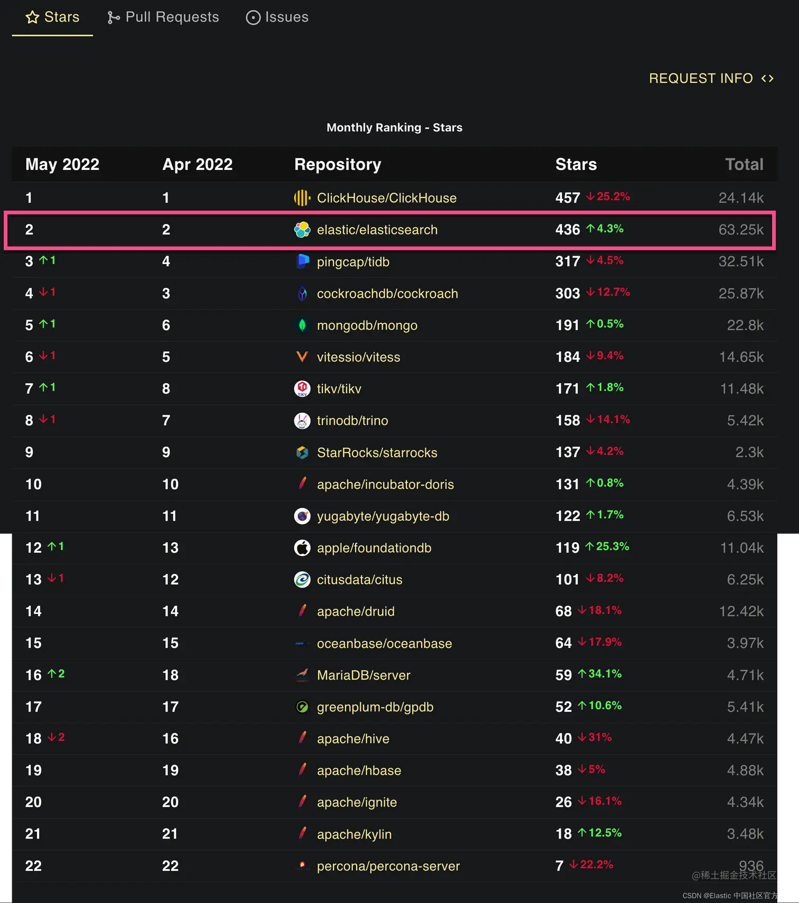Click the trino bunny logo icon
The width and height of the screenshot is (799, 903).
302,420
